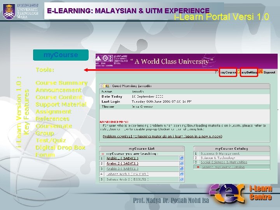Select Announcement in tools list
The height and width of the screenshot is (210, 280).
point(59,90)
